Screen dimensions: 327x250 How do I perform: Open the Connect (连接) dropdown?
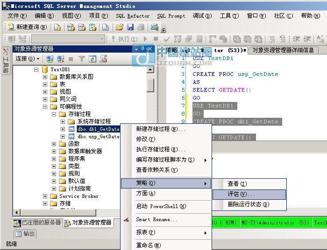[x=27, y=59]
